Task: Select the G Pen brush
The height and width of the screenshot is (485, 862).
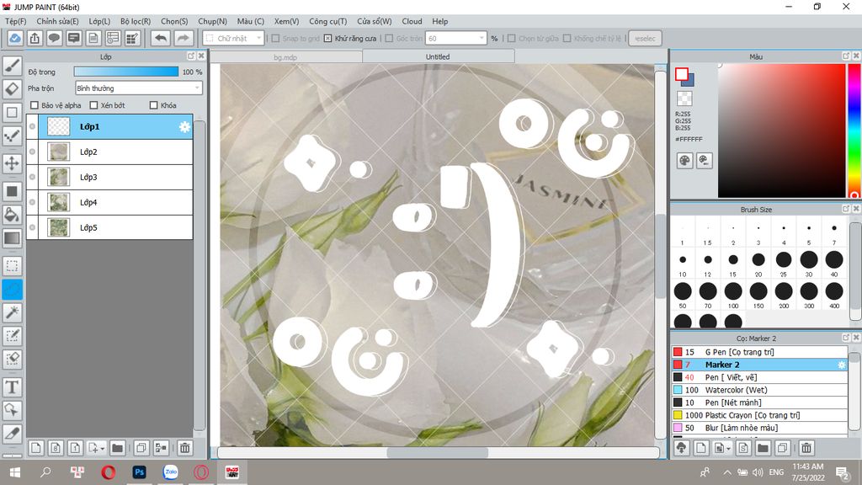Action: point(759,352)
